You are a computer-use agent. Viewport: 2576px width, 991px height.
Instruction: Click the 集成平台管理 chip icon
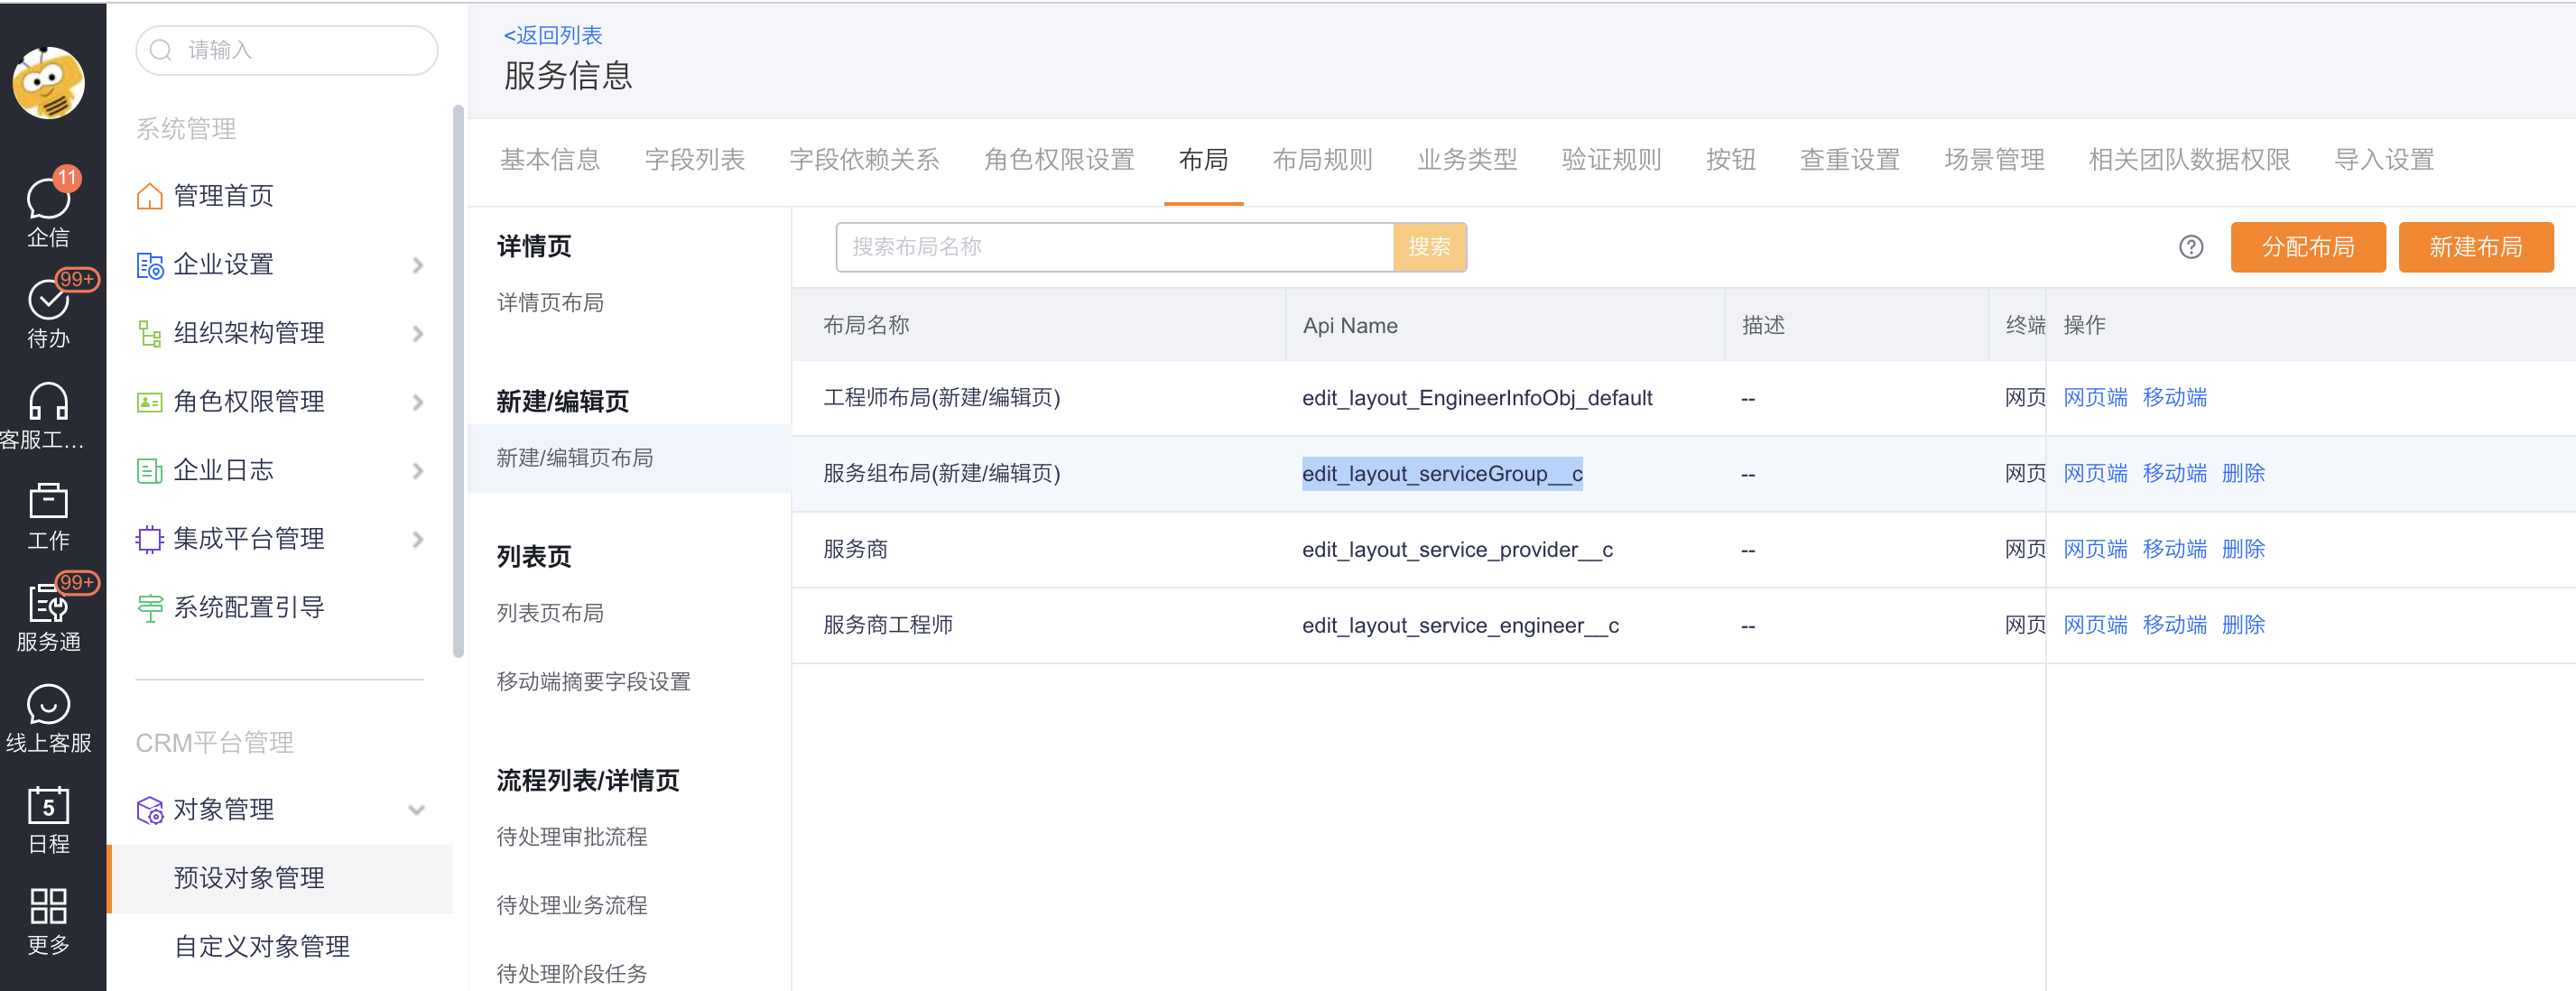pyautogui.click(x=149, y=540)
